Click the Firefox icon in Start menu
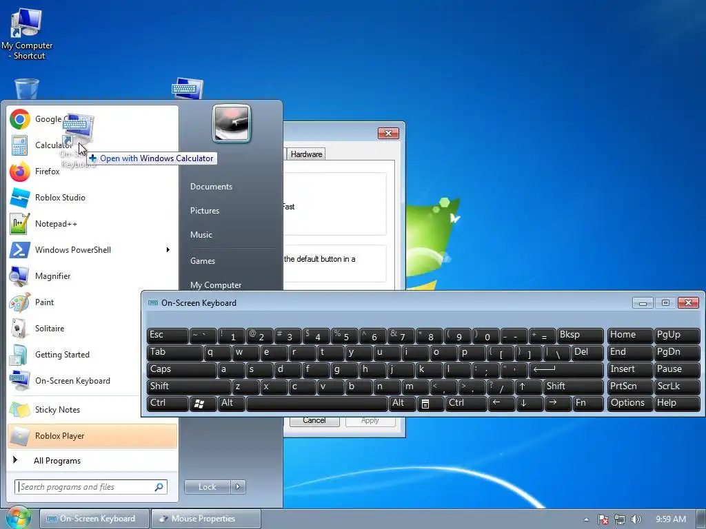This screenshot has width=706, height=529. 20,172
